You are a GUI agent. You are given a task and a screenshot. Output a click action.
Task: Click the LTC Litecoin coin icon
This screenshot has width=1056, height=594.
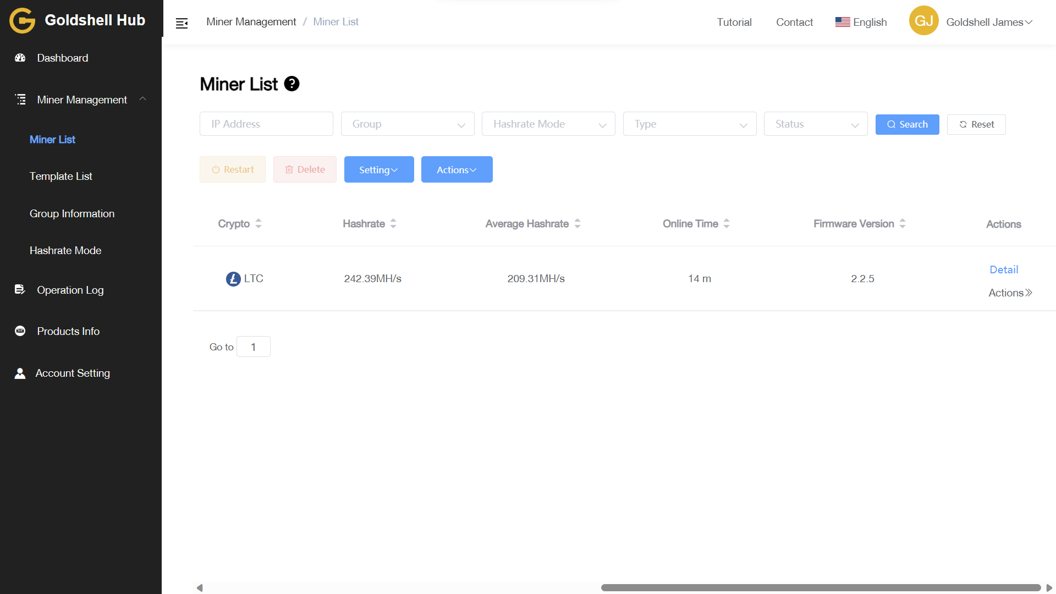[x=233, y=279]
